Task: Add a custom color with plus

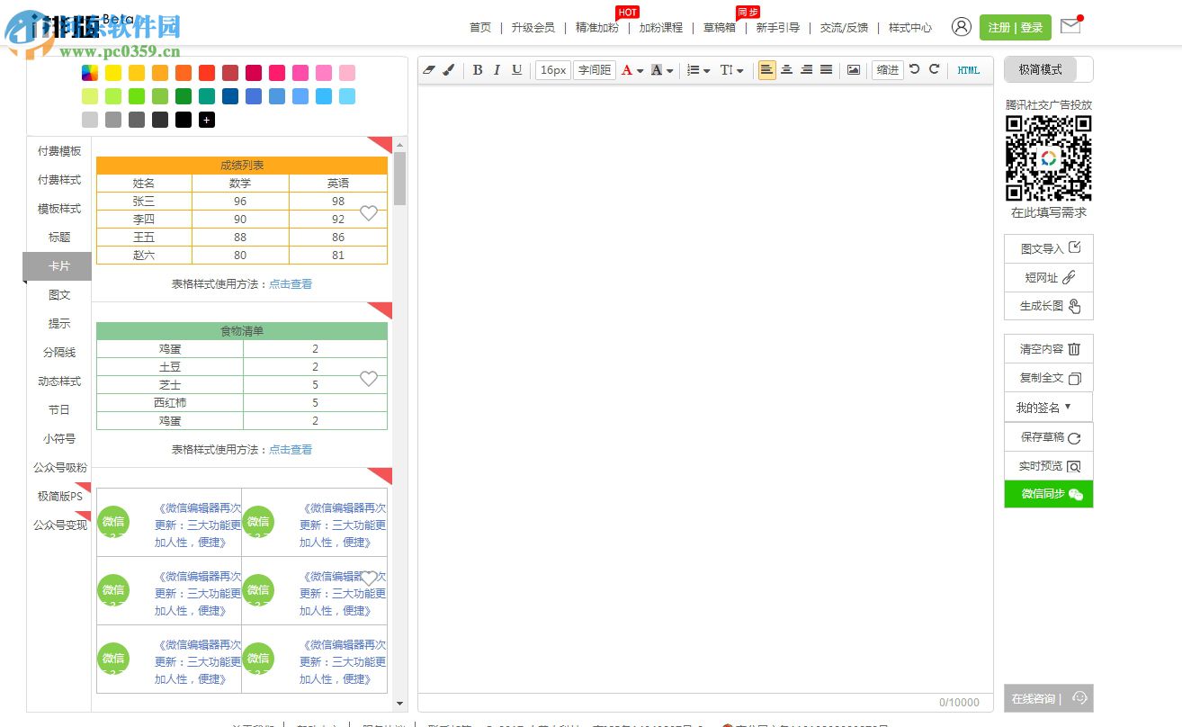Action: 207,120
